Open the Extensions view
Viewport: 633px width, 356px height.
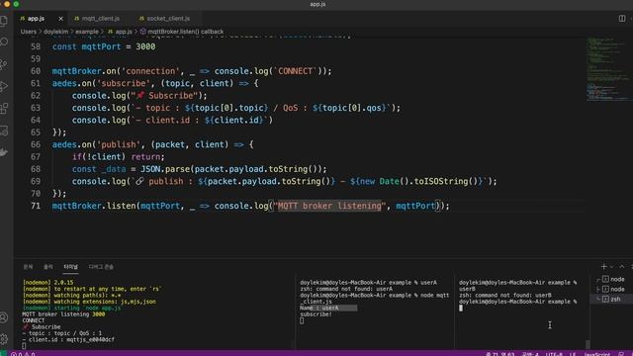[x=4, y=108]
